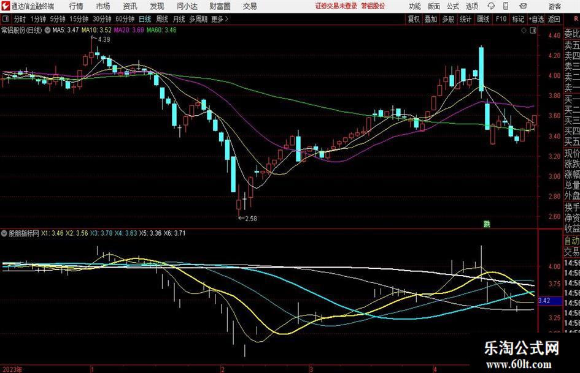Viewport: 580px width, 373px height.
Task: Switch to 1分钟 period
Action: (38, 19)
